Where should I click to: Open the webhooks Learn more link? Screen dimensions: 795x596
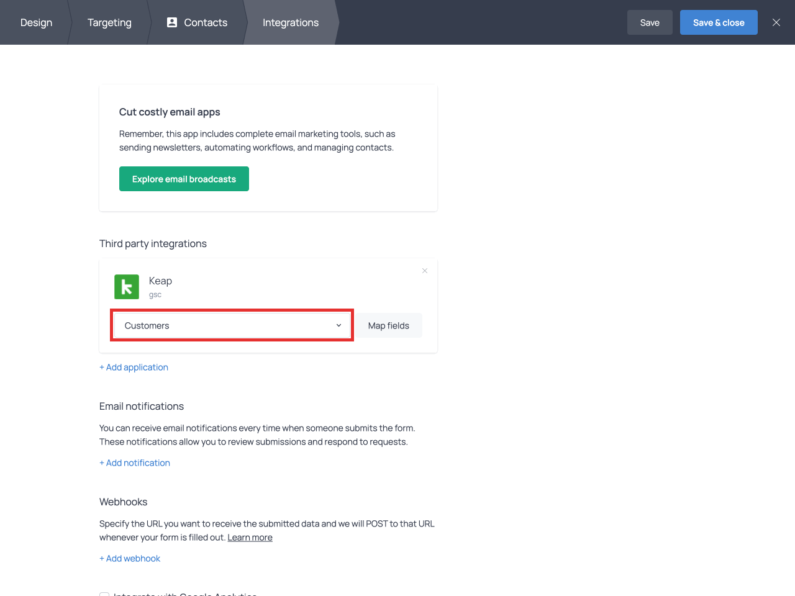(250, 537)
